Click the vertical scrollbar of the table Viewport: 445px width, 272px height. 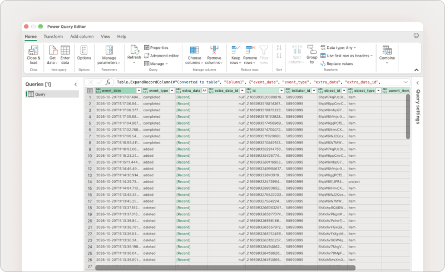click(x=408, y=116)
